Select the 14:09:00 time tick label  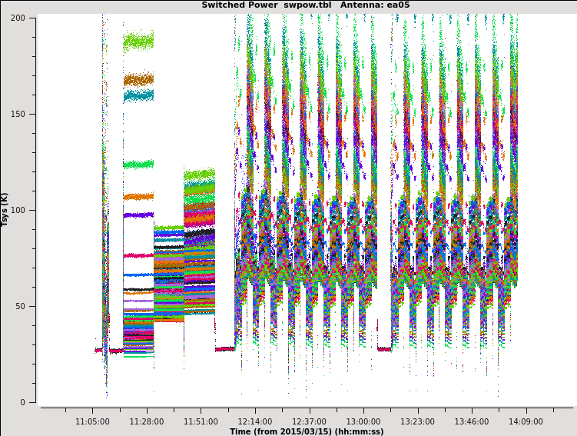526,421
